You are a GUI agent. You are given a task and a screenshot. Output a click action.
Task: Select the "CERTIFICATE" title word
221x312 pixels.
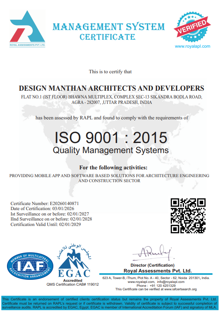point(107,37)
